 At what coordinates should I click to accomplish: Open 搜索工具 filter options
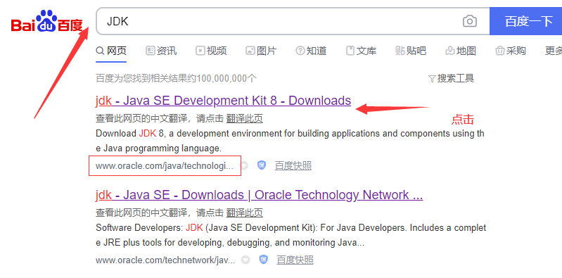pyautogui.click(x=452, y=78)
